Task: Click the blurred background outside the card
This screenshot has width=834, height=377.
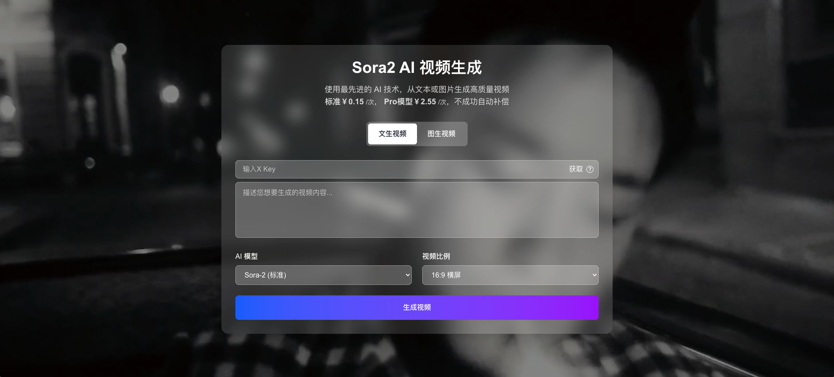Action: 109,196
